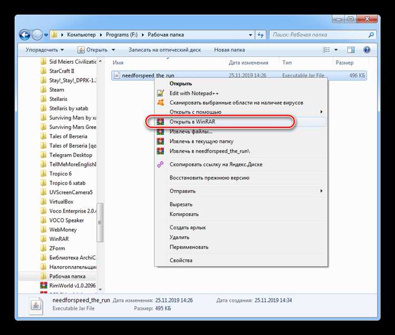Sort by the Размер column header
This screenshot has width=395, height=335.
[344, 63]
